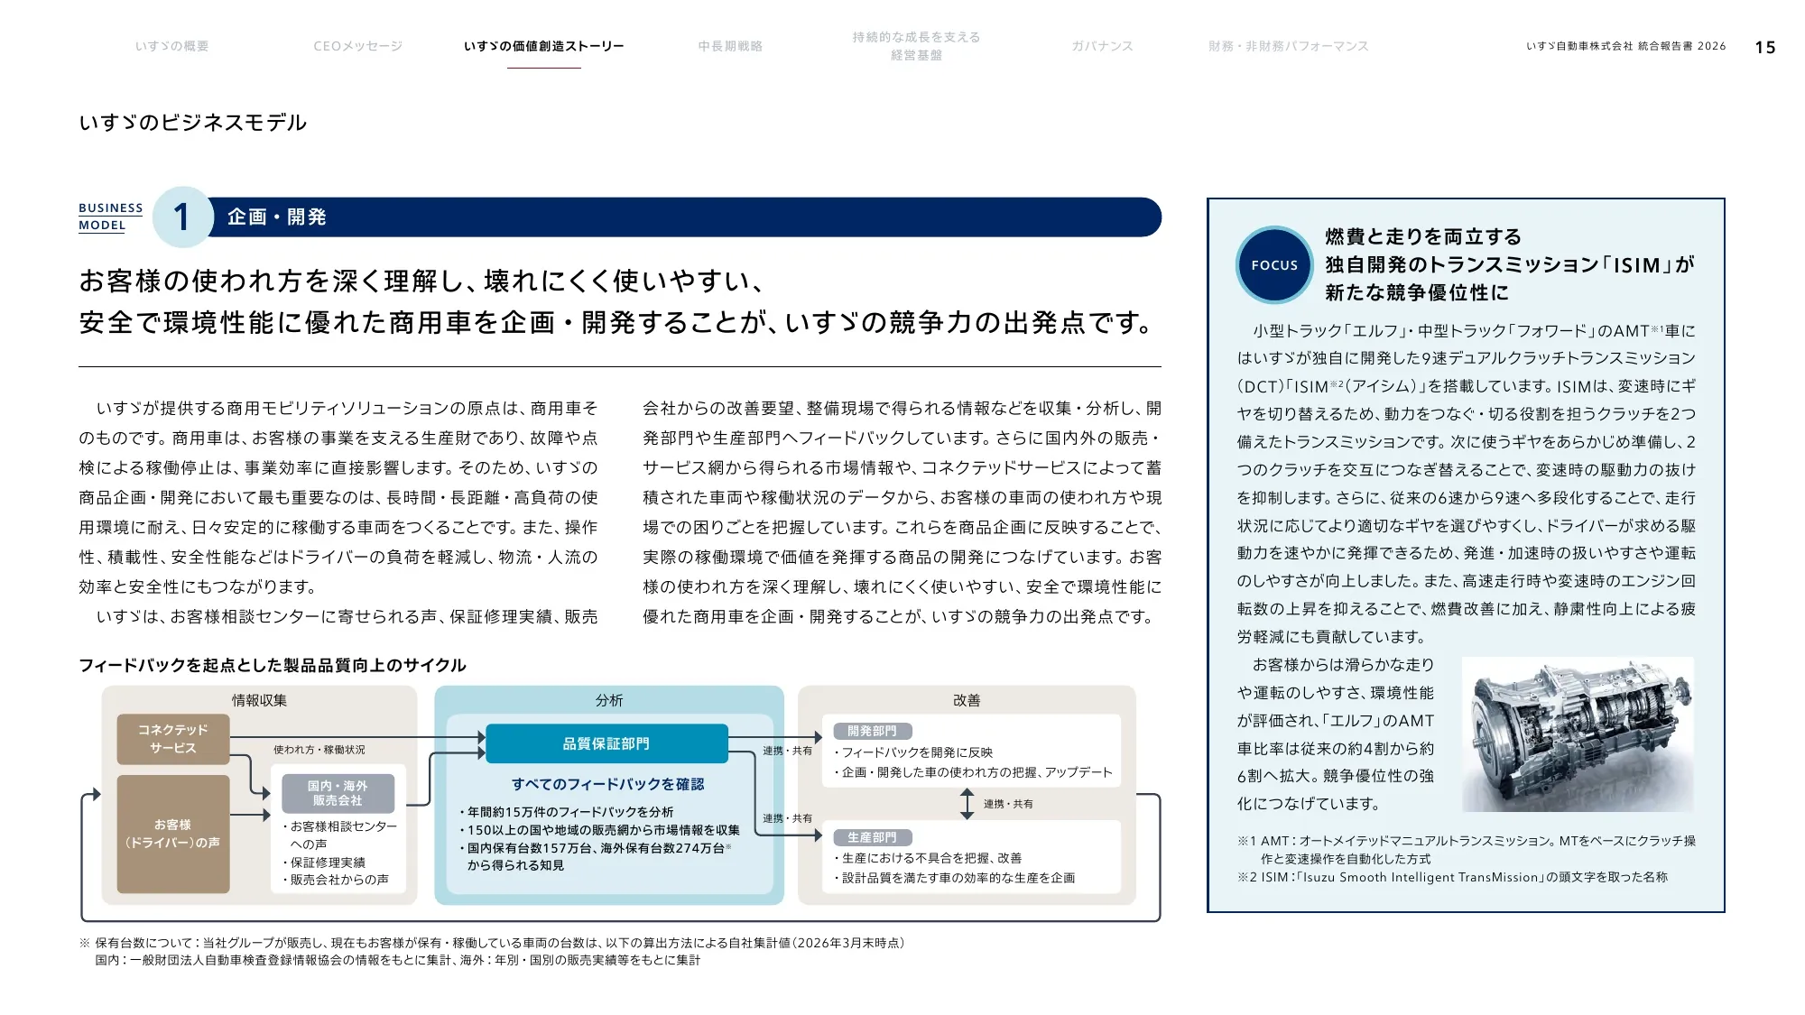
Task: Open the いすゞの概要 navigation tab
Action: (171, 46)
